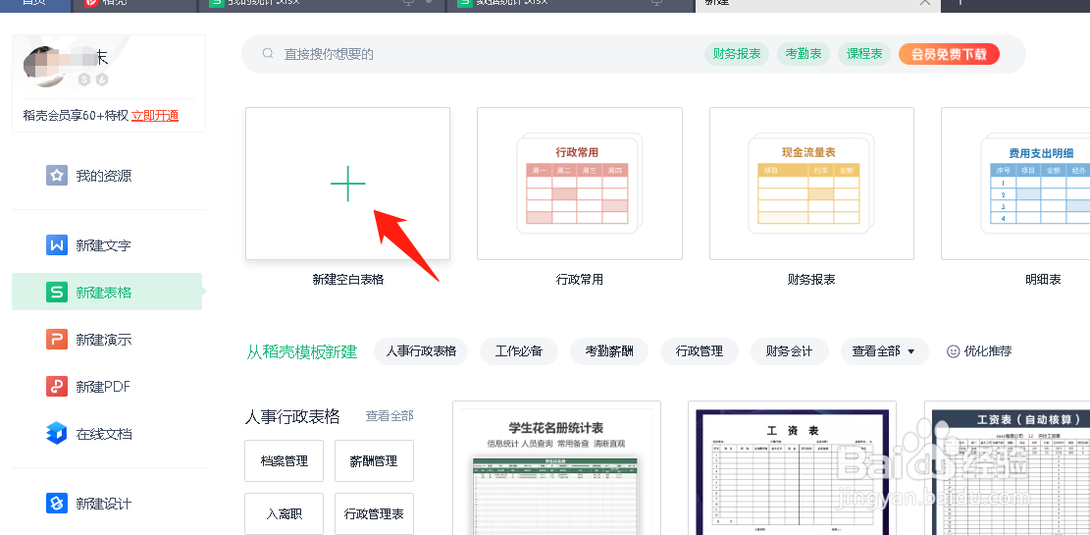Click the 新建设计 design icon
1090x535 pixels.
(56, 503)
